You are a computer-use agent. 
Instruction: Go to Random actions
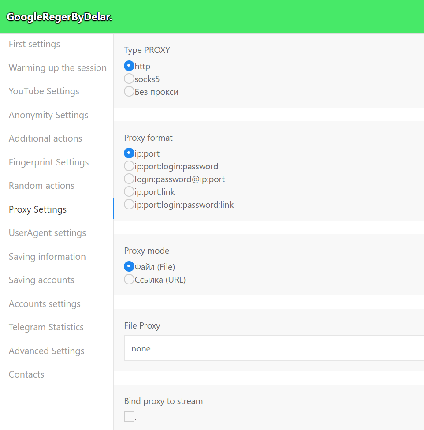point(42,186)
